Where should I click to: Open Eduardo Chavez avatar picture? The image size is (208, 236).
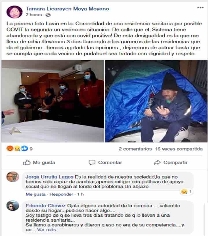click(13, 206)
